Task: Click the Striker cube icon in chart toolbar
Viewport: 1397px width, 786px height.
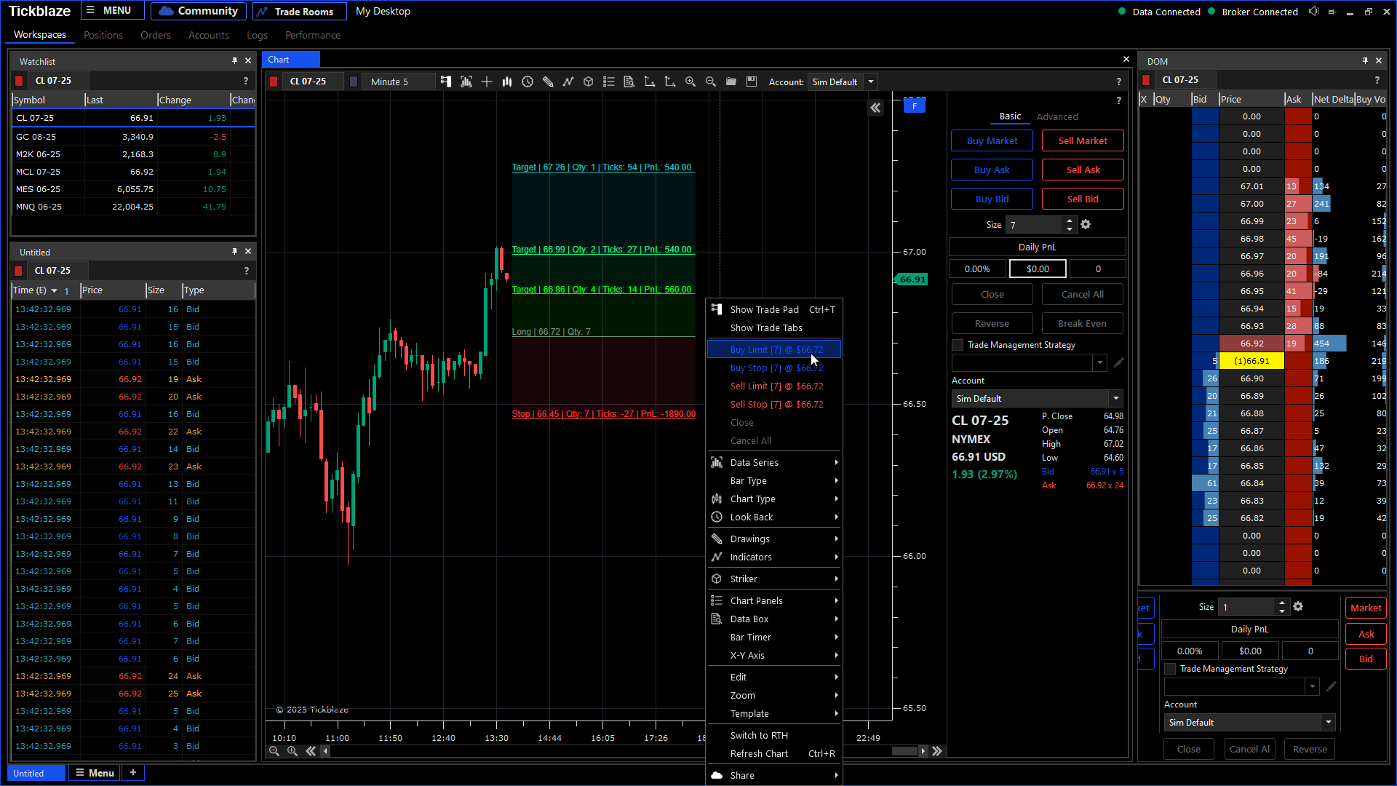Action: tap(589, 82)
